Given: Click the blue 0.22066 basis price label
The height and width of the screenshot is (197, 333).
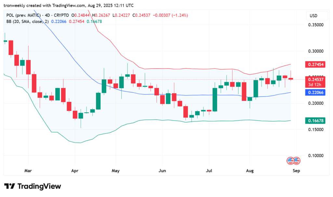Looking at the screenshot, I should [315, 92].
